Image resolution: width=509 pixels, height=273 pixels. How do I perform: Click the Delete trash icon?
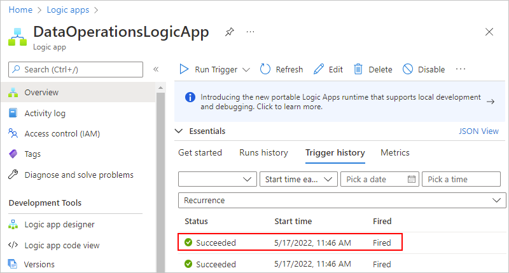358,69
